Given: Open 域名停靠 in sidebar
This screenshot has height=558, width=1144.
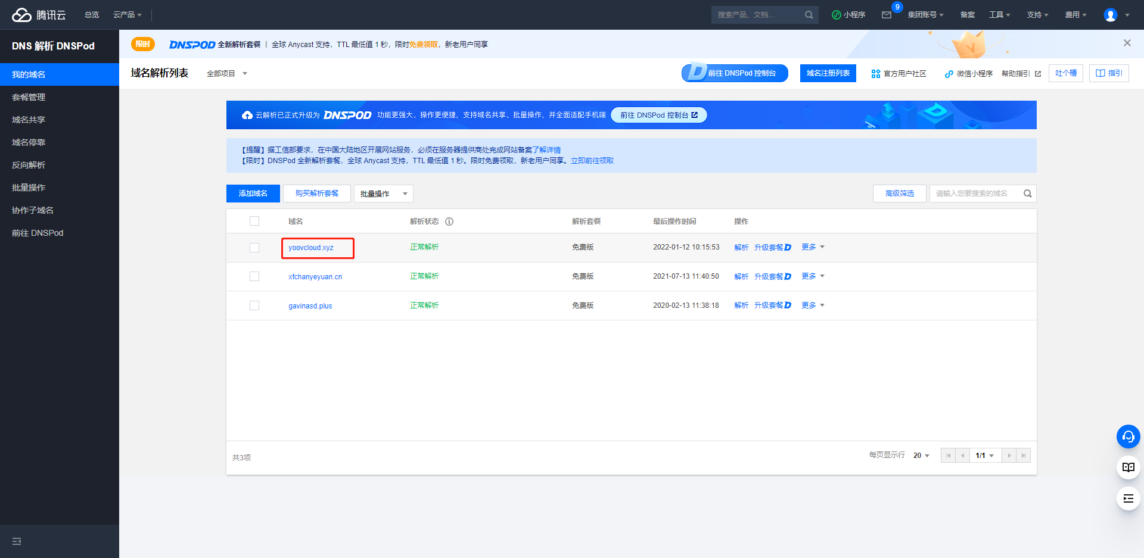Looking at the screenshot, I should [60, 142].
